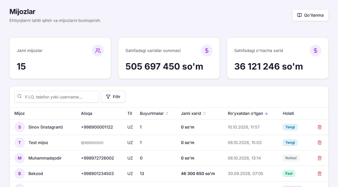The width and height of the screenshot is (338, 187).
Task: Click the Yangi status badge for Test mijoz
Action: 290,143
